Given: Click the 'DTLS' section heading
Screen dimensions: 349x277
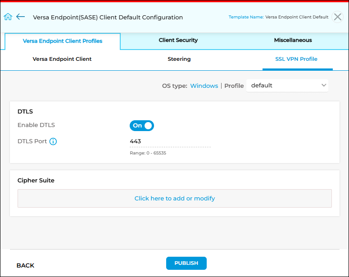Looking at the screenshot, I should [25, 111].
